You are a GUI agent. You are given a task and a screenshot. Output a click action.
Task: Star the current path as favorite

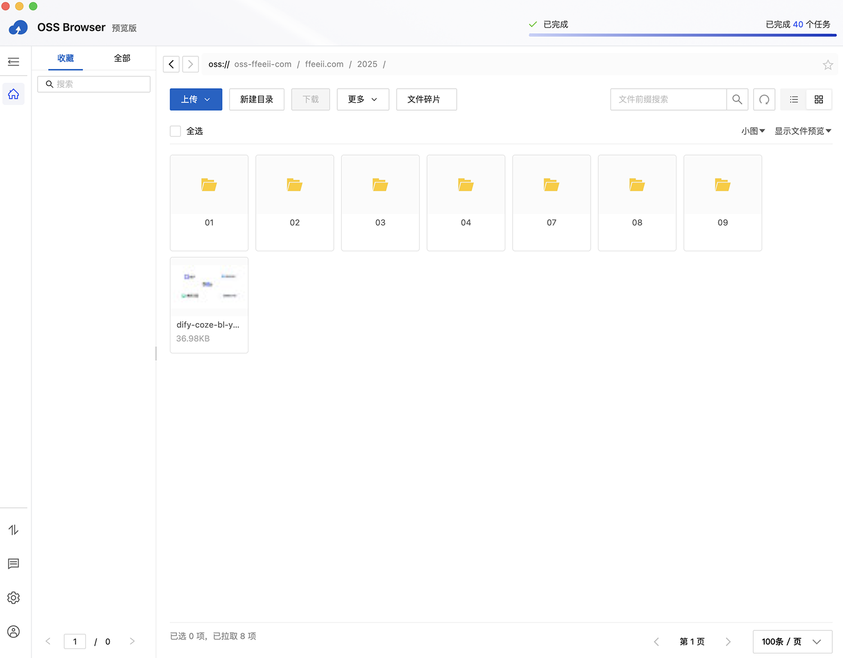[827, 64]
